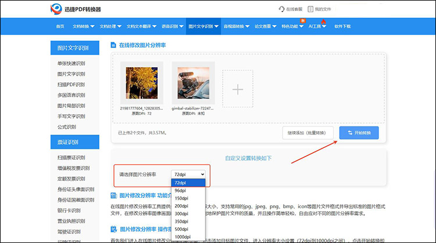Choose 200dpi from the dropdown list
This screenshot has height=243, width=436.
pyautogui.click(x=188, y=206)
